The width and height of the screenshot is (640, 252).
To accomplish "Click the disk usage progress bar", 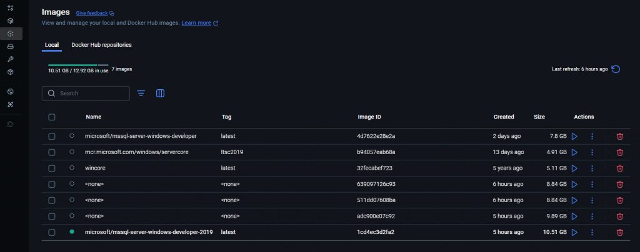I will 78,65.
